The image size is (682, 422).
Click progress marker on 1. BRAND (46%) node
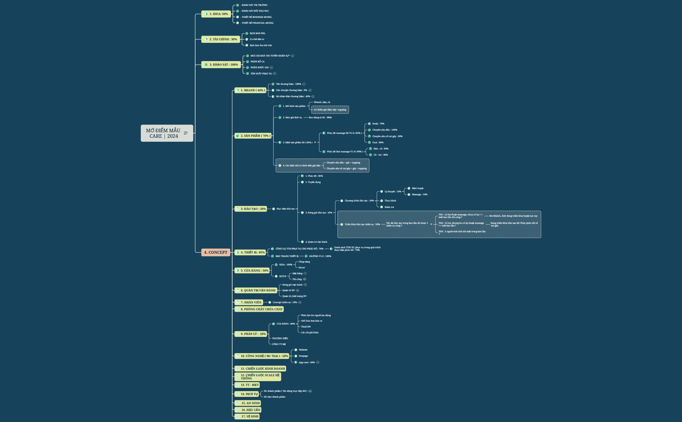pos(237,90)
